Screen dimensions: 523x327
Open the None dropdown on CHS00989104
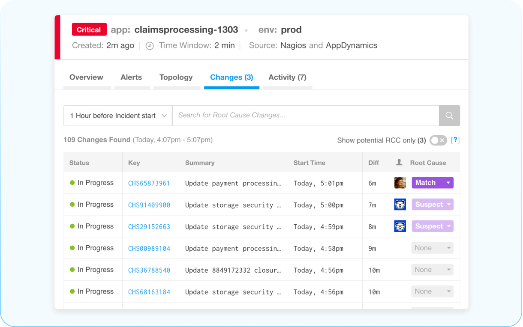pyautogui.click(x=432, y=248)
